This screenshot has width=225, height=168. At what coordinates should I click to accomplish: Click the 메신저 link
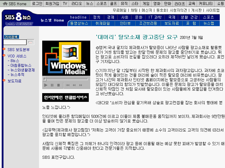[147, 10]
